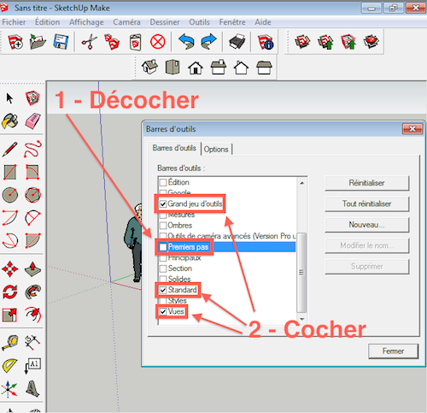The height and width of the screenshot is (413, 427).
Task: Select the Rotate tool
Action: tap(9, 292)
